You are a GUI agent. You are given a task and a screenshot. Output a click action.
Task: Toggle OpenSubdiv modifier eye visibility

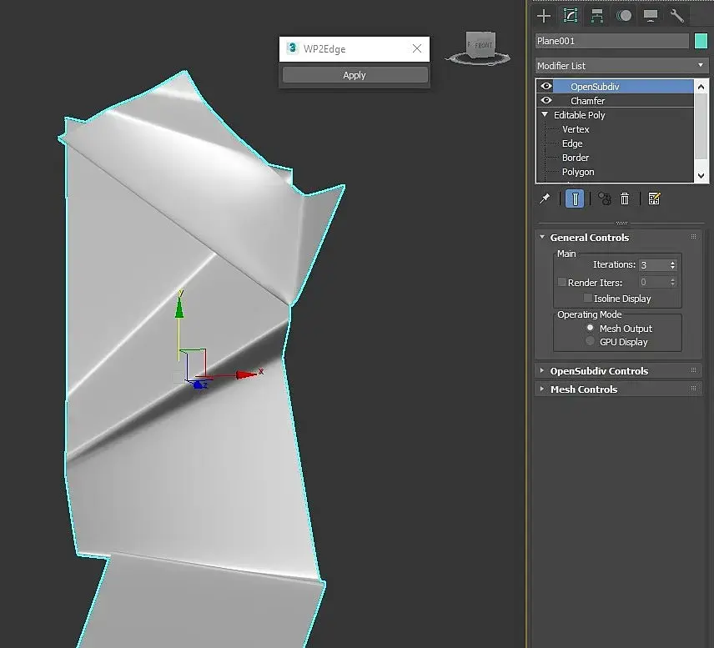pos(546,86)
